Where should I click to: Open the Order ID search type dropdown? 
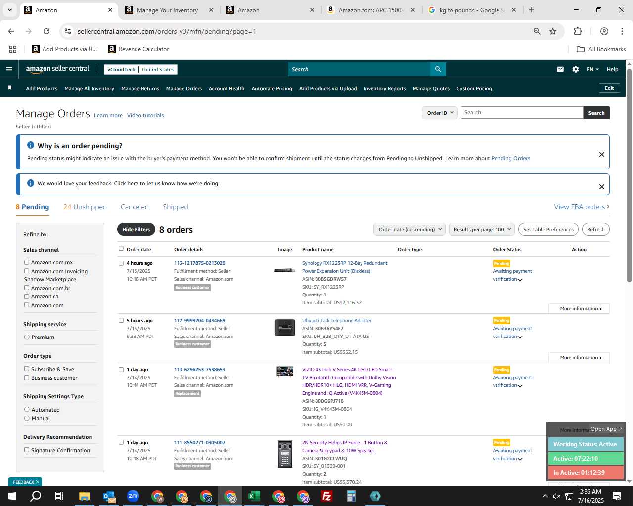coord(440,113)
